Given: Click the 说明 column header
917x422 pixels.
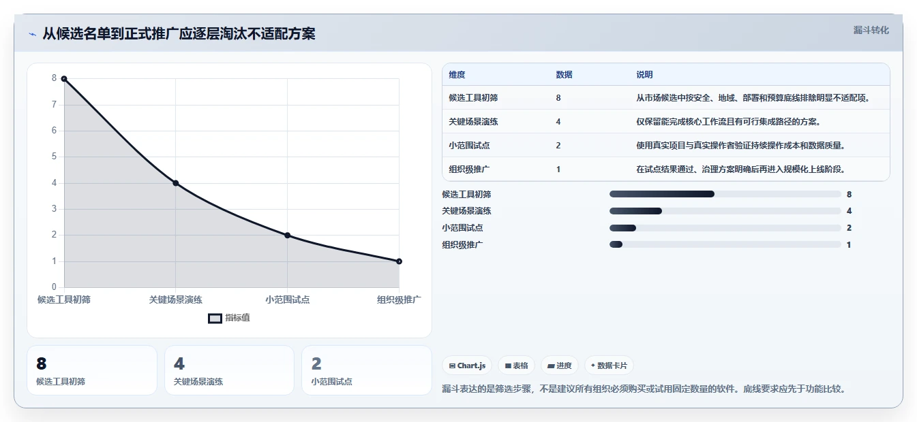Looking at the screenshot, I should pyautogui.click(x=644, y=75).
